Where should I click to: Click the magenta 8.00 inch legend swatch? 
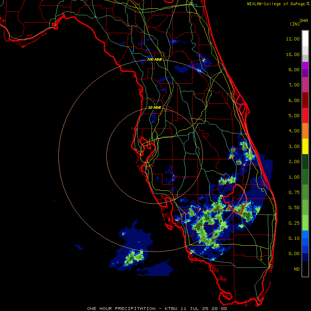coord(305,66)
